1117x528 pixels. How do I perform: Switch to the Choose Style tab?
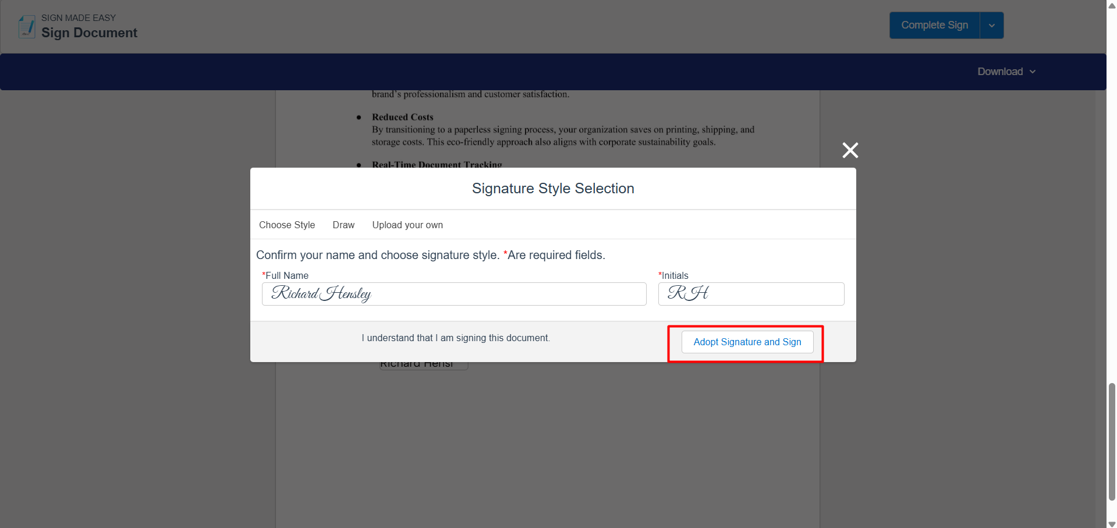point(287,225)
